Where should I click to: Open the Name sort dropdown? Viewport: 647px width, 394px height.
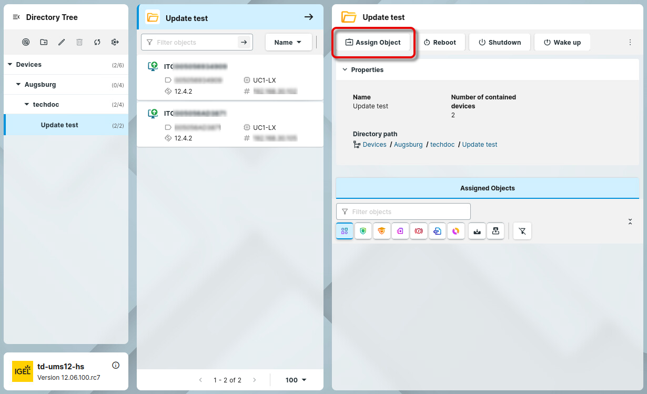[288, 42]
